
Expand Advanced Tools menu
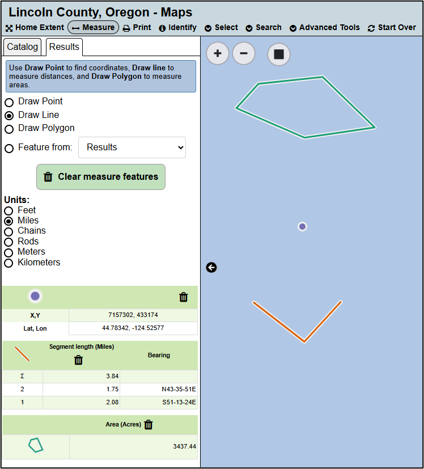pyautogui.click(x=324, y=28)
